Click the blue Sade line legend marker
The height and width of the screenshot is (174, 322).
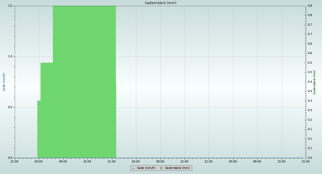tap(133, 168)
